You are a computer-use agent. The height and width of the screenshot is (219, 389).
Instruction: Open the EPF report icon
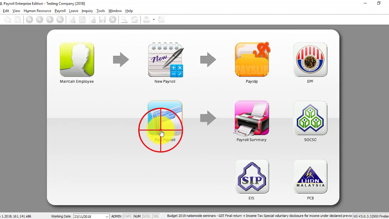(x=310, y=59)
